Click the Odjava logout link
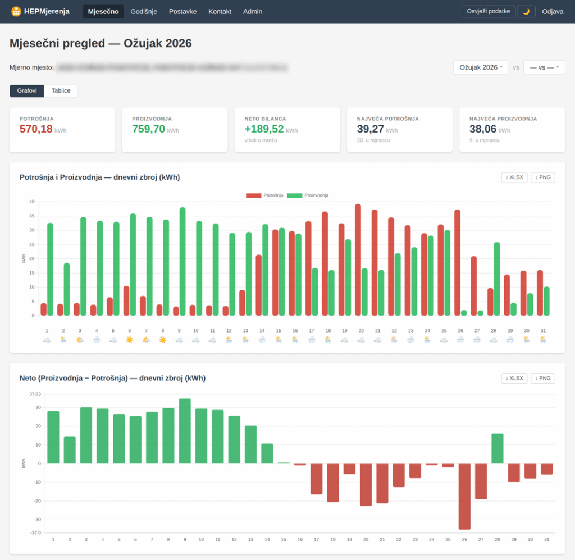 [x=553, y=11]
